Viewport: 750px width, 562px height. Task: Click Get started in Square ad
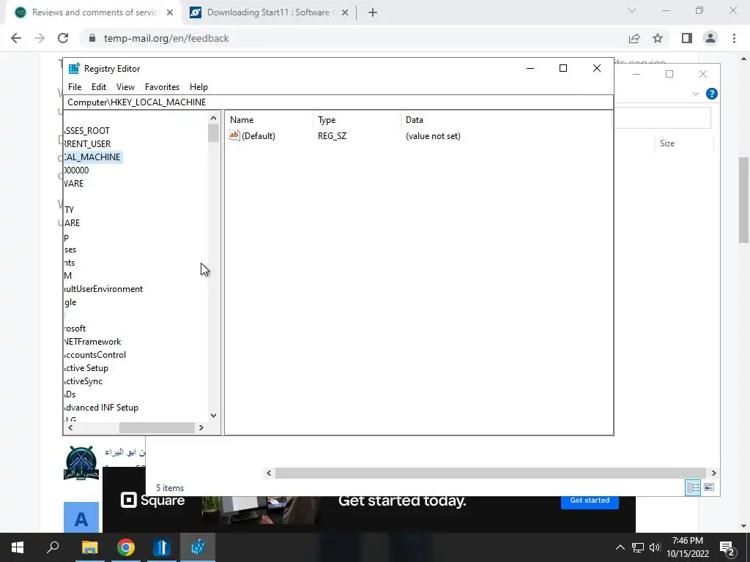point(590,501)
